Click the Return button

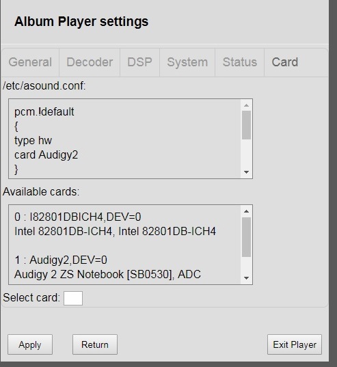(x=95, y=344)
